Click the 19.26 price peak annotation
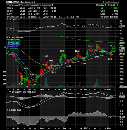127x130 pixels. click(46, 56)
